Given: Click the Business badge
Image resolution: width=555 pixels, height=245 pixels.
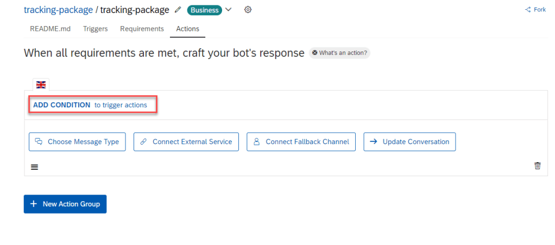Looking at the screenshot, I should [205, 10].
